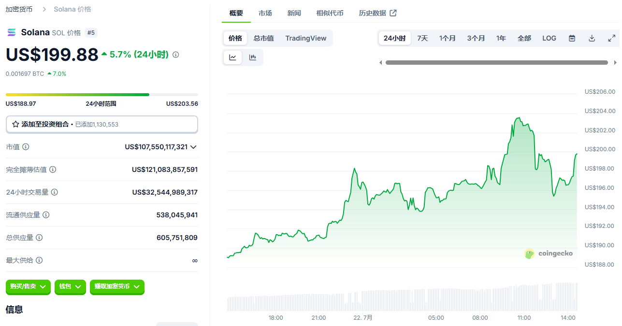Open the info tooltip next to 总供应量
Image resolution: width=622 pixels, height=326 pixels.
pos(39,238)
